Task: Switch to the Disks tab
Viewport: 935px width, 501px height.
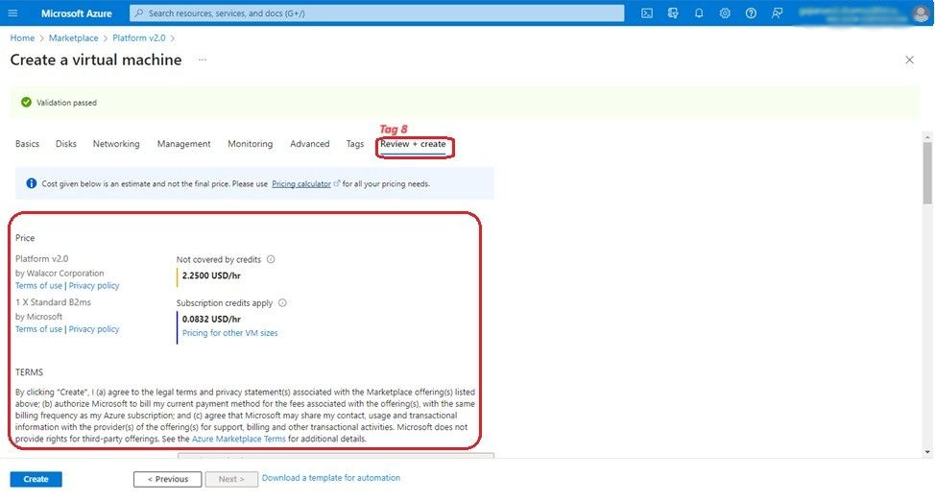Action: coord(66,144)
